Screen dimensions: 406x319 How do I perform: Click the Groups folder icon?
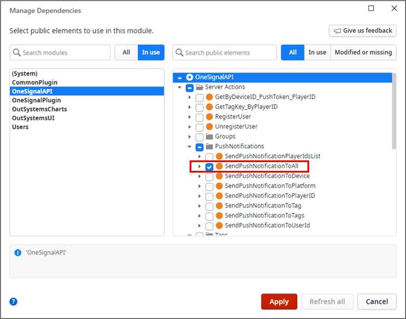(x=209, y=137)
